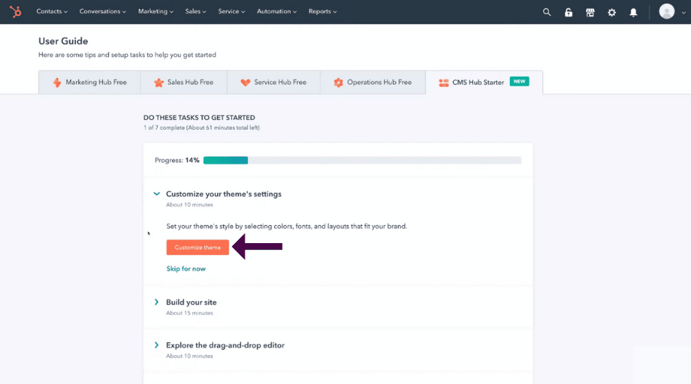
Task: Click the Explore the drag-and-drop editor heading
Action: click(x=225, y=345)
